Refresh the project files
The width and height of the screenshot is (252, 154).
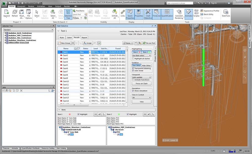(x=15, y=13)
